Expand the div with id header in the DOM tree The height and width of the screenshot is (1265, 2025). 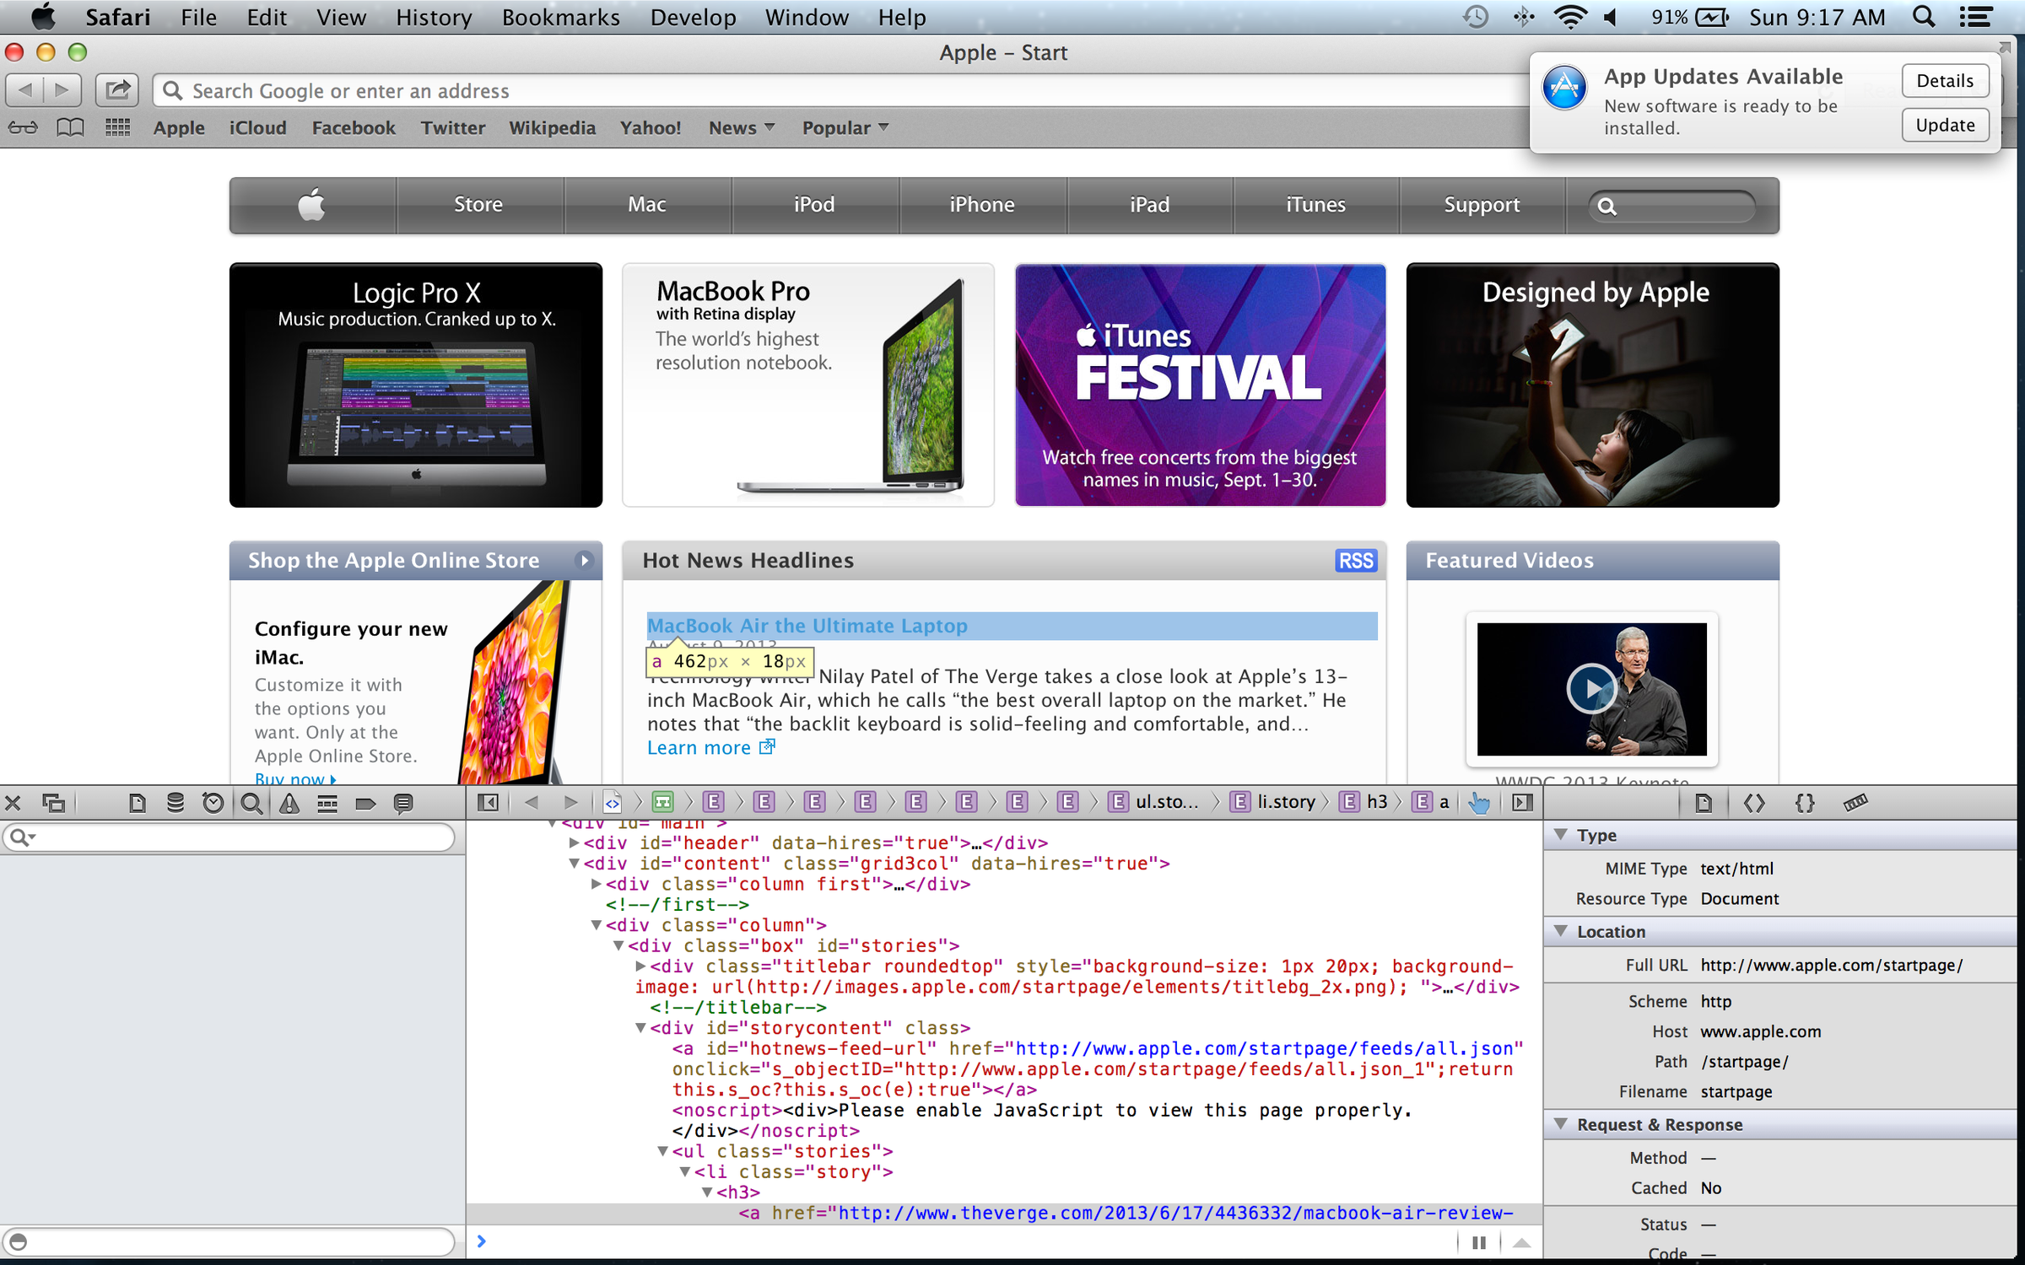[572, 842]
